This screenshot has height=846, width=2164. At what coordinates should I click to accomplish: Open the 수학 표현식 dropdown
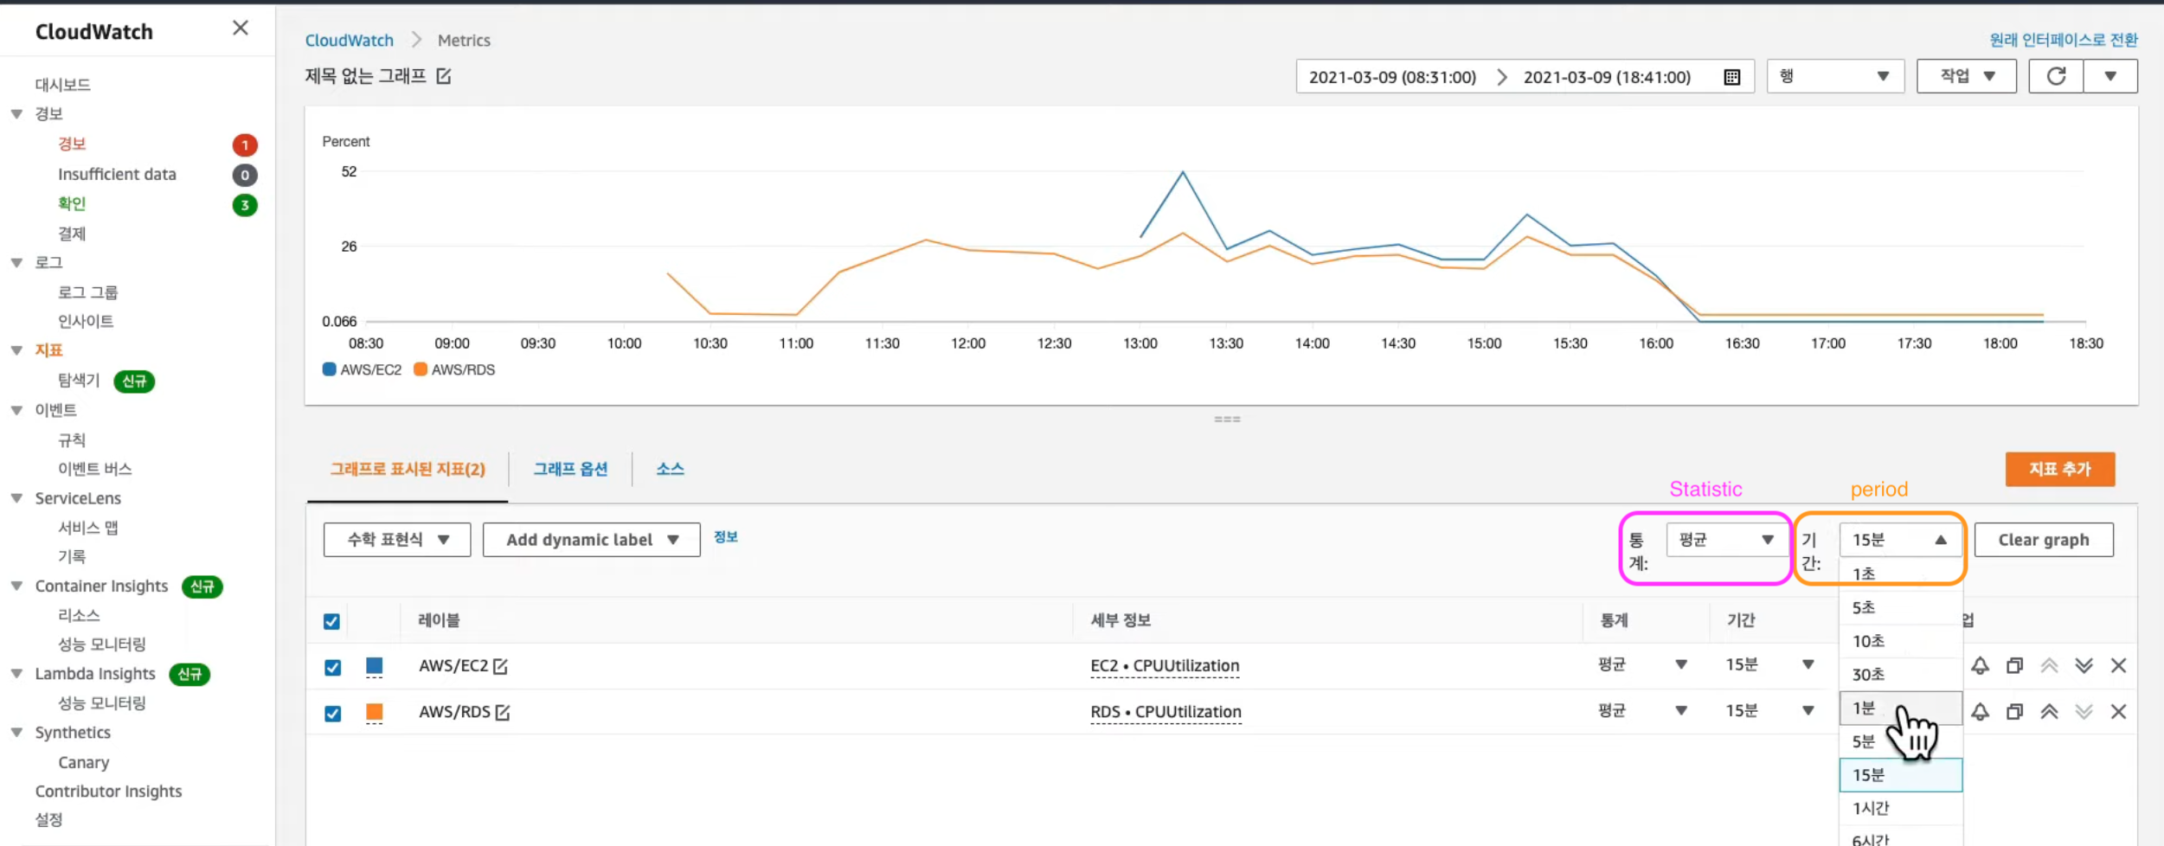pos(397,539)
